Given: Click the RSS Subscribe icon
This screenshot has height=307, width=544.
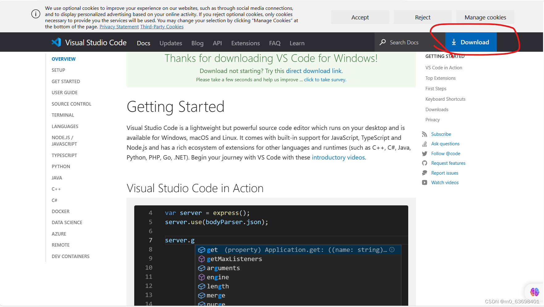Looking at the screenshot, I should (425, 134).
